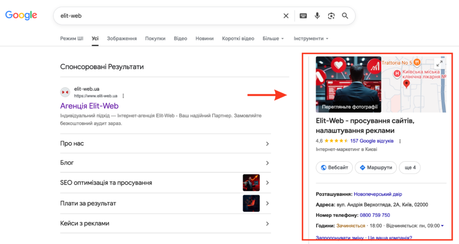The image size is (459, 244).
Task: Open the Короткі відео tab
Action: coord(238,39)
